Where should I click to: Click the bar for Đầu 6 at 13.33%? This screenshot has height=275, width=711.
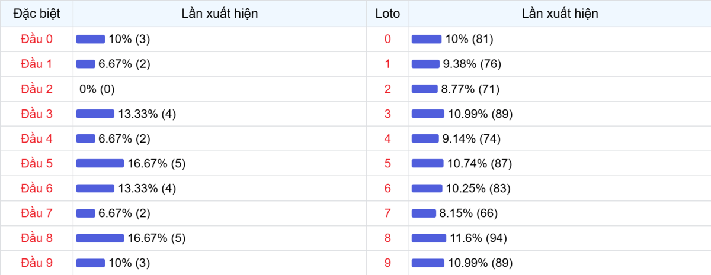[95, 188]
